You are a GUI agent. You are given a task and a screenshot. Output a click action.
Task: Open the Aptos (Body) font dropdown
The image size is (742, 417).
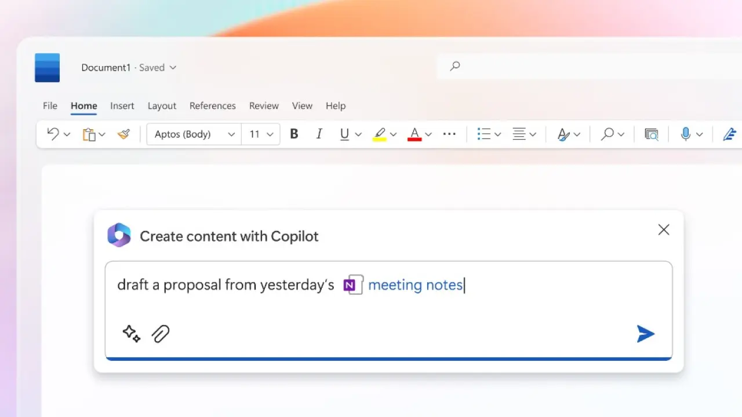(194, 134)
